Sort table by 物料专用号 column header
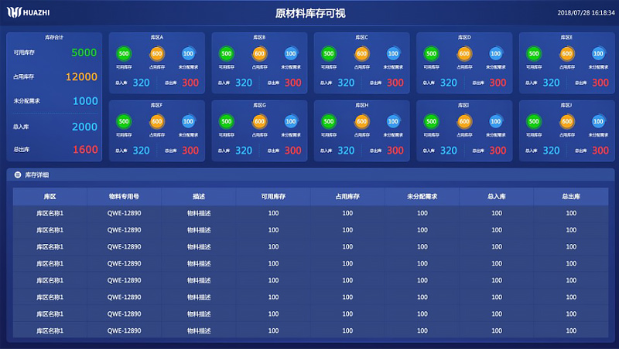619x349 pixels. (x=124, y=197)
